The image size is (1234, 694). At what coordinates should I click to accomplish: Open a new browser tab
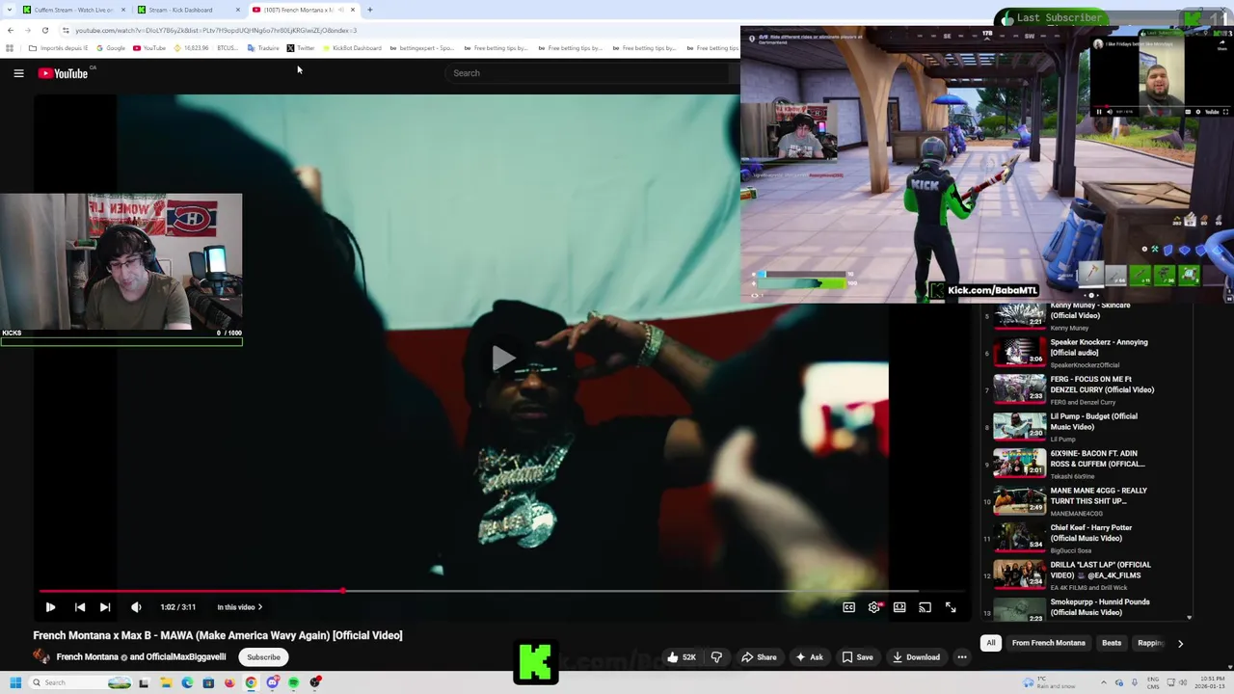[370, 10]
